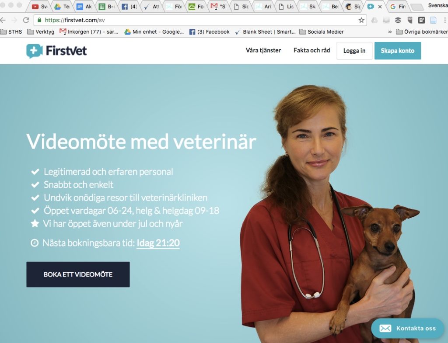Open the Våra tjänster menu item

point(263,51)
